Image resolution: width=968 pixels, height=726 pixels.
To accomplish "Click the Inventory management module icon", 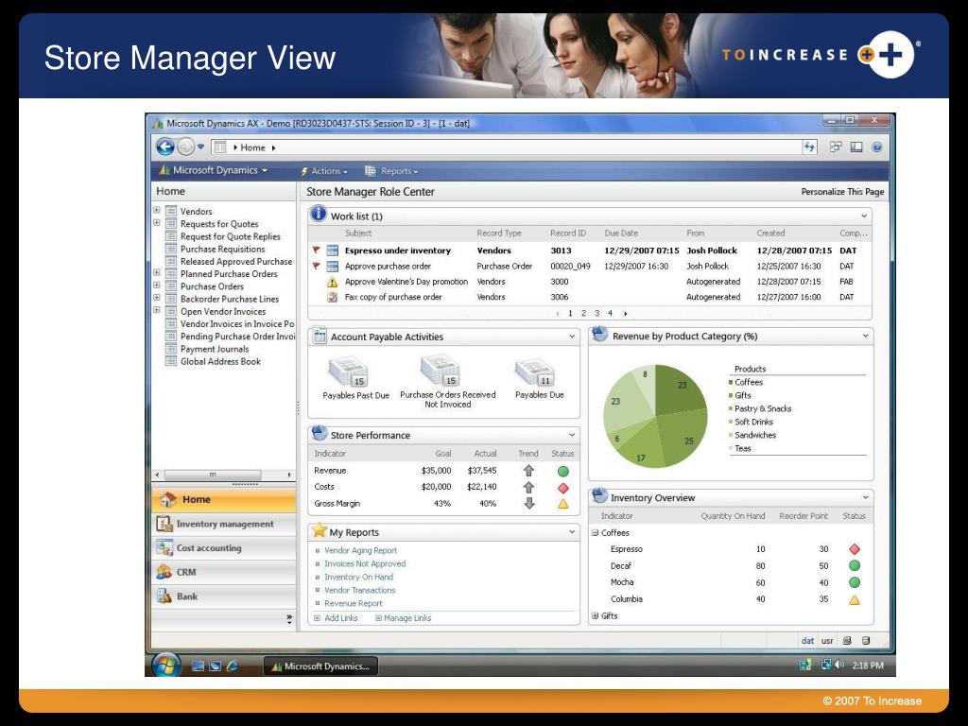I will [x=164, y=524].
